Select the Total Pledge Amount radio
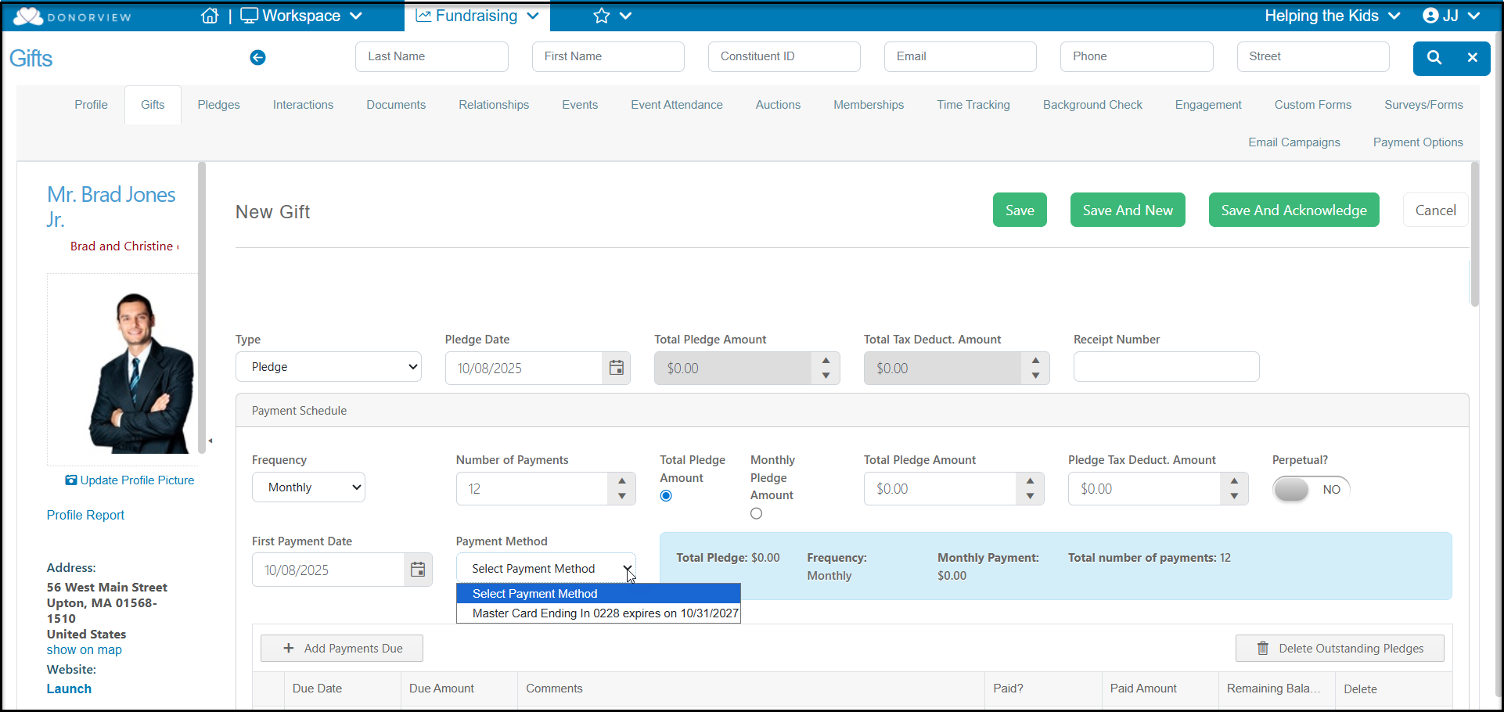 coord(666,495)
